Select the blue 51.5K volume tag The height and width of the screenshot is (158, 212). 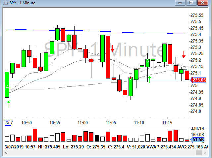(199, 140)
